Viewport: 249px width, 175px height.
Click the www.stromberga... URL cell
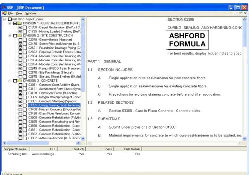click(44, 154)
